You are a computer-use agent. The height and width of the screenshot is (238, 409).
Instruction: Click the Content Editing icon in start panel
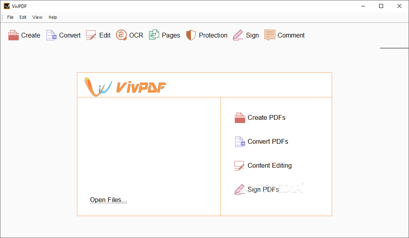pyautogui.click(x=239, y=166)
